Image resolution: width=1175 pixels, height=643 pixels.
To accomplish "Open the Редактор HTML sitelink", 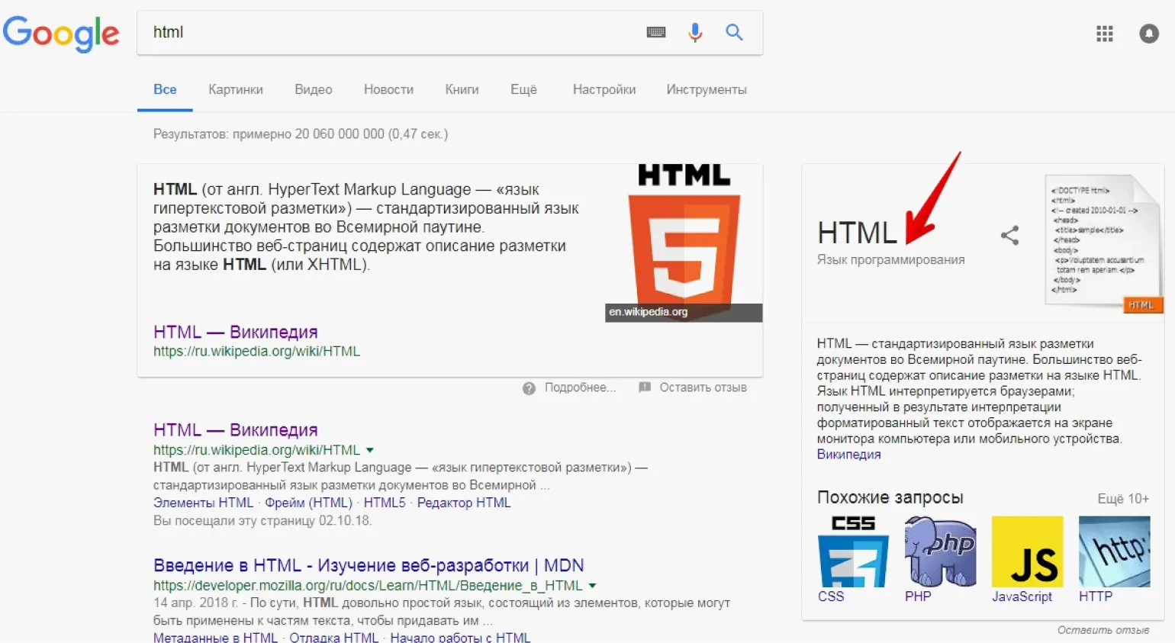I will tap(464, 503).
